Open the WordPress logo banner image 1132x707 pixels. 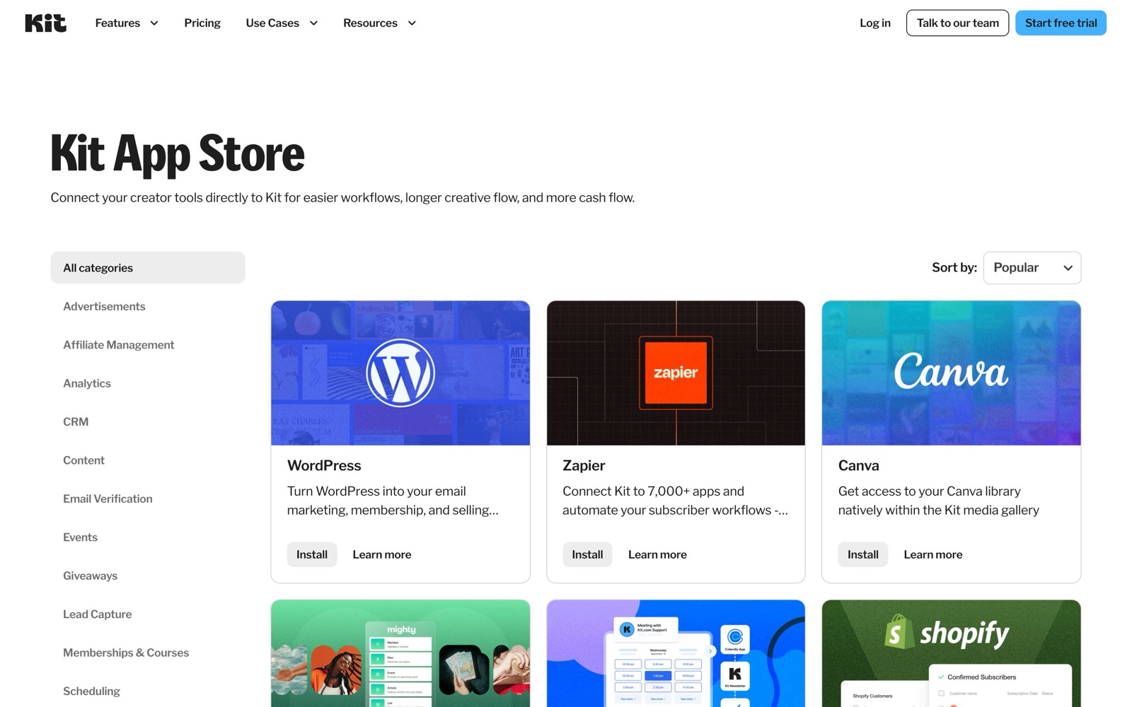[x=400, y=373]
